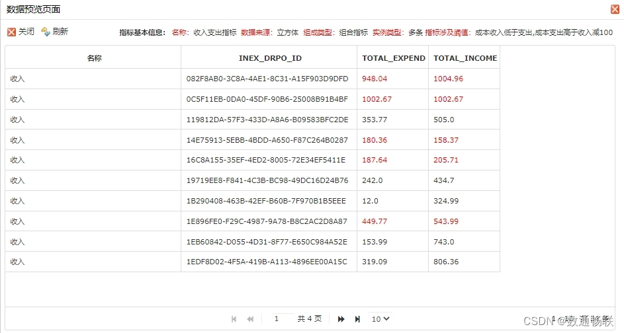Click income value 1004.96
The image size is (624, 333).
[448, 79]
